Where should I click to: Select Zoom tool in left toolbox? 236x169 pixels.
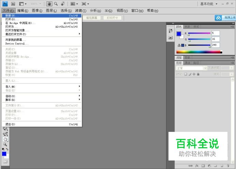[x=5, y=144]
